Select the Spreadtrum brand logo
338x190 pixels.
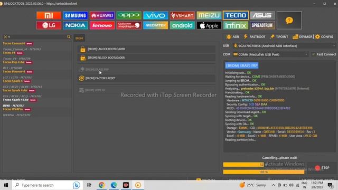tap(262, 25)
